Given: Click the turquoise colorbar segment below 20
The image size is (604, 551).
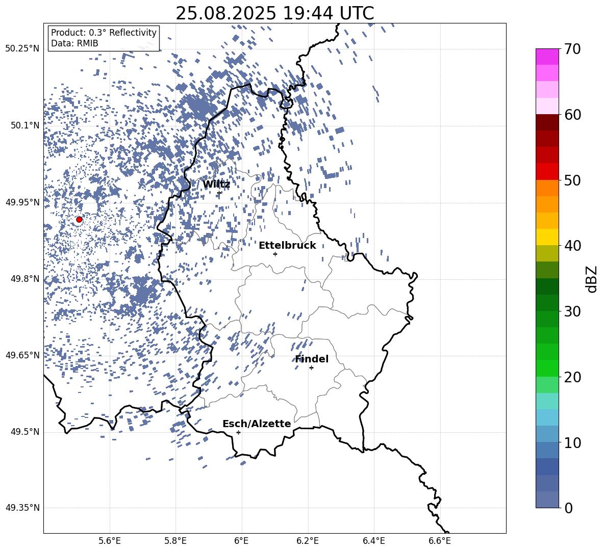Looking at the screenshot, I should [547, 401].
